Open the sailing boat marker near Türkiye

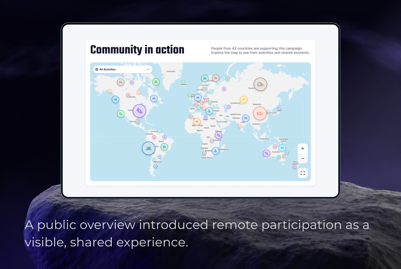(209, 111)
